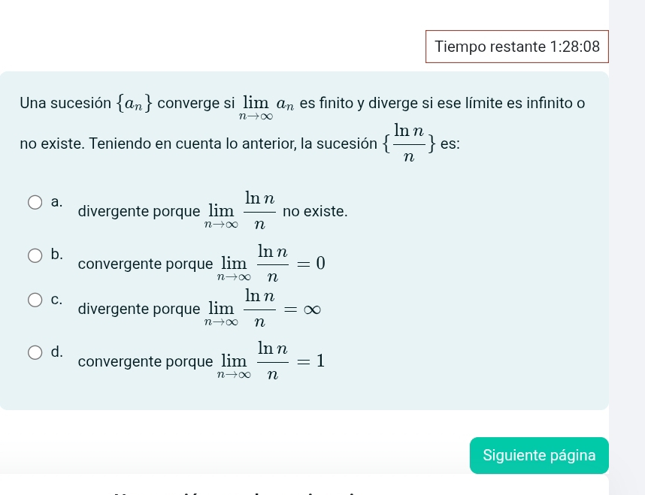Click the "convergente porque" text with limit 0
The width and height of the screenshot is (645, 495).
[145, 264]
